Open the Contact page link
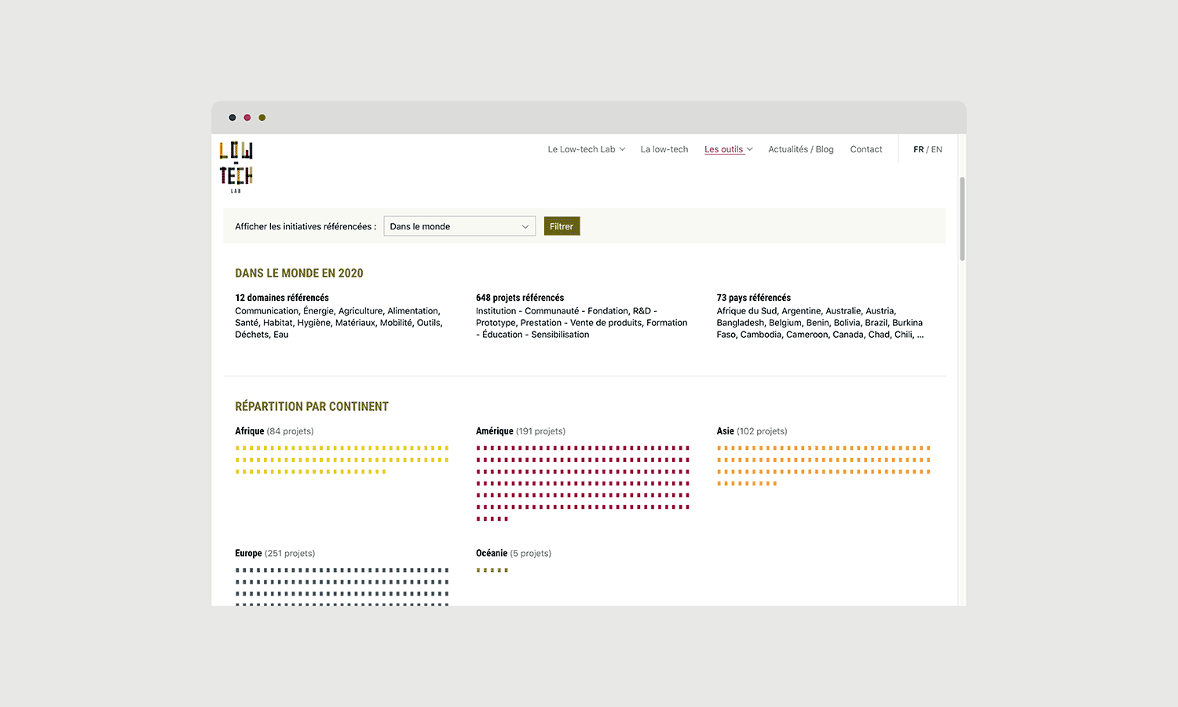Screen dimensions: 1178x707 coord(865,149)
